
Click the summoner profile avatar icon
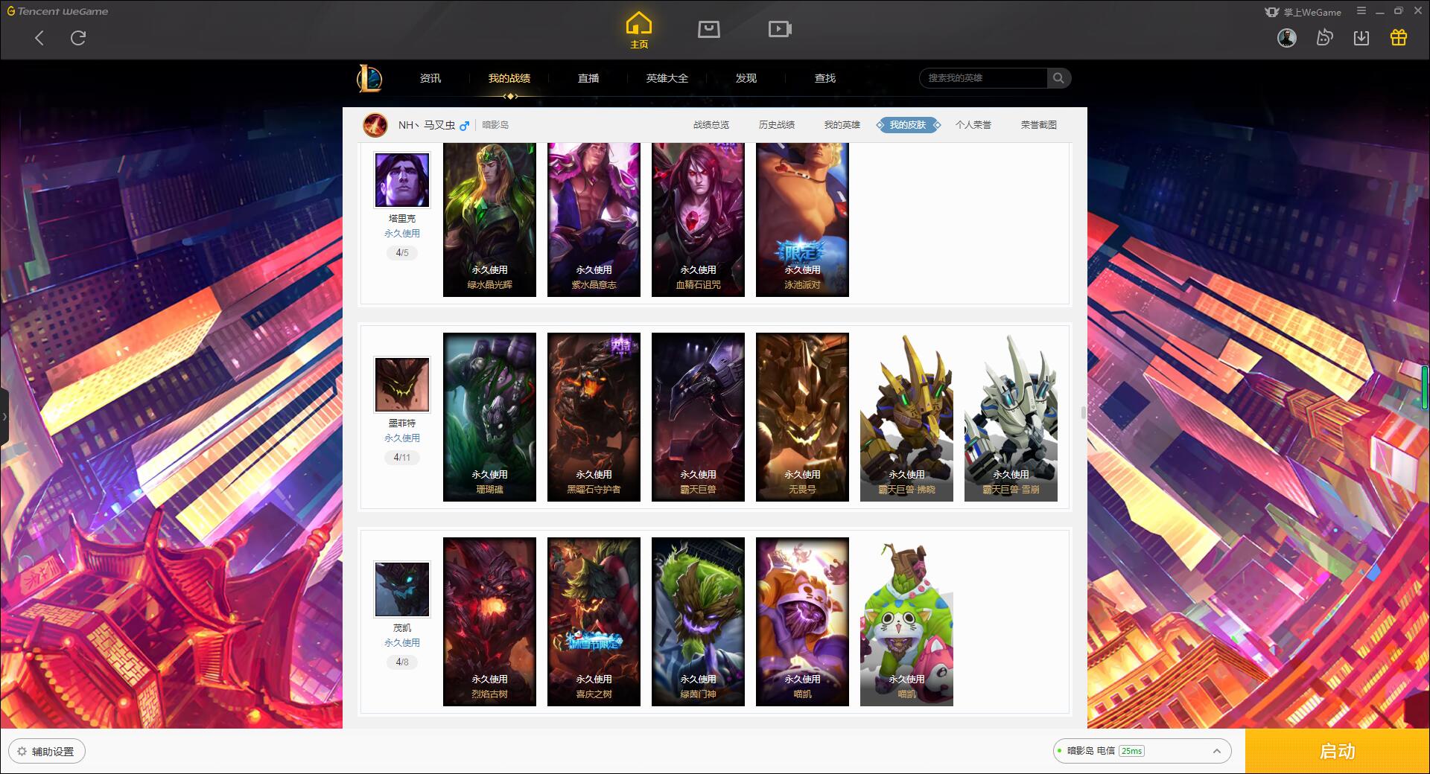375,125
